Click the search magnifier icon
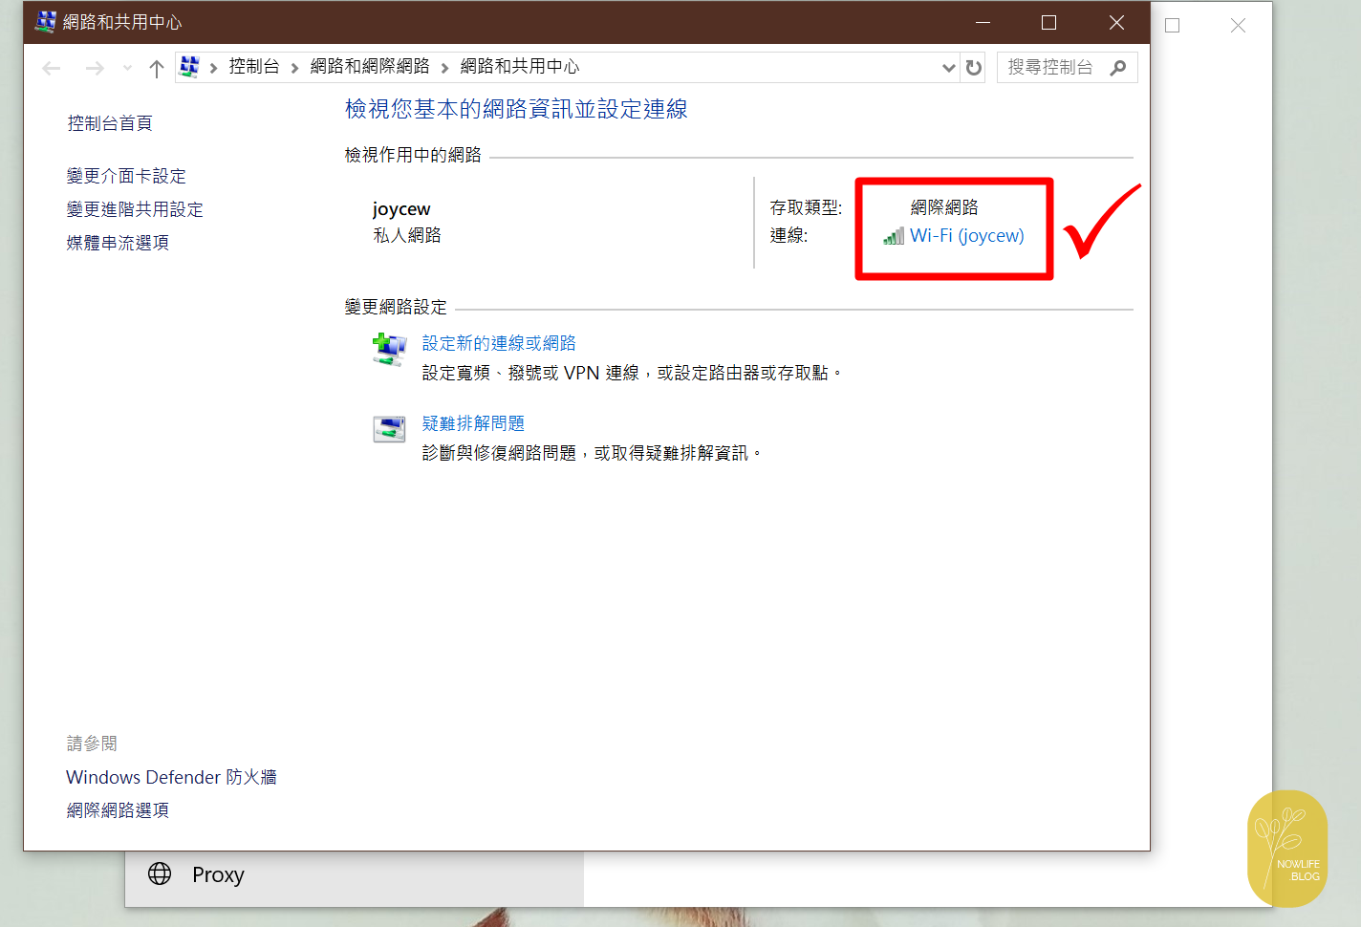This screenshot has width=1361, height=927. (x=1118, y=68)
